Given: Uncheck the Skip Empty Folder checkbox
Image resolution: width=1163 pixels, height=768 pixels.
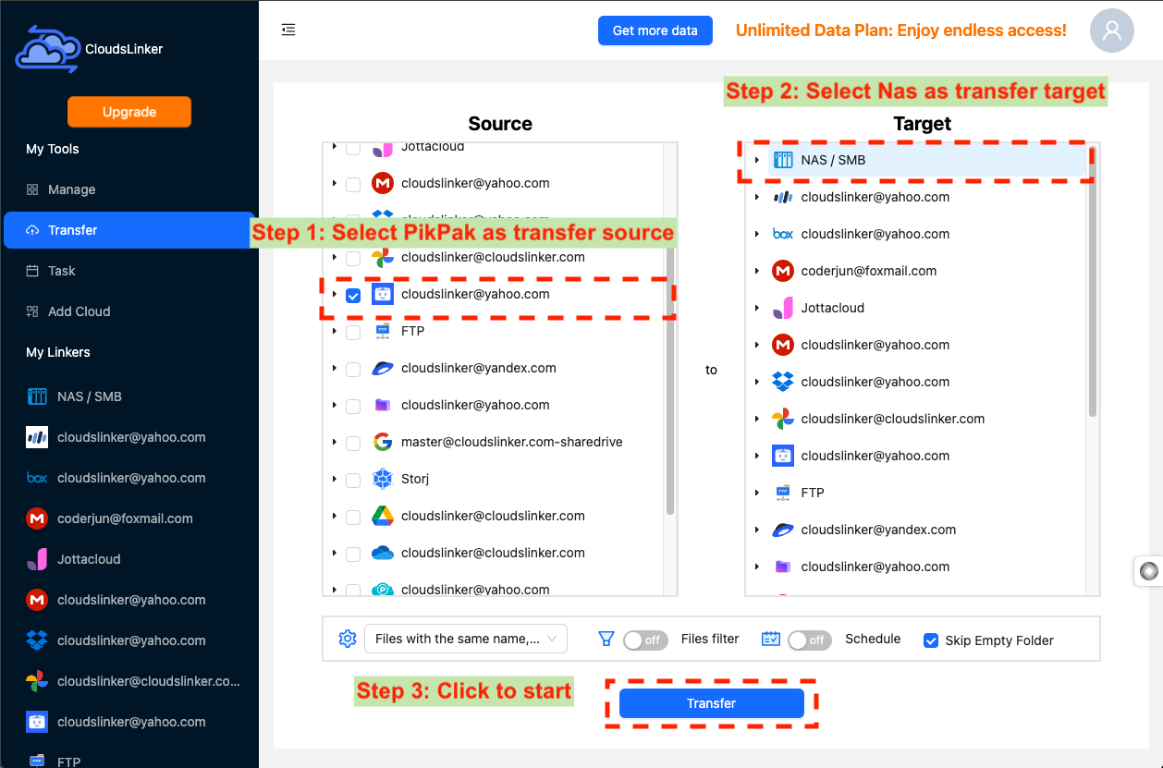Looking at the screenshot, I should [x=932, y=640].
